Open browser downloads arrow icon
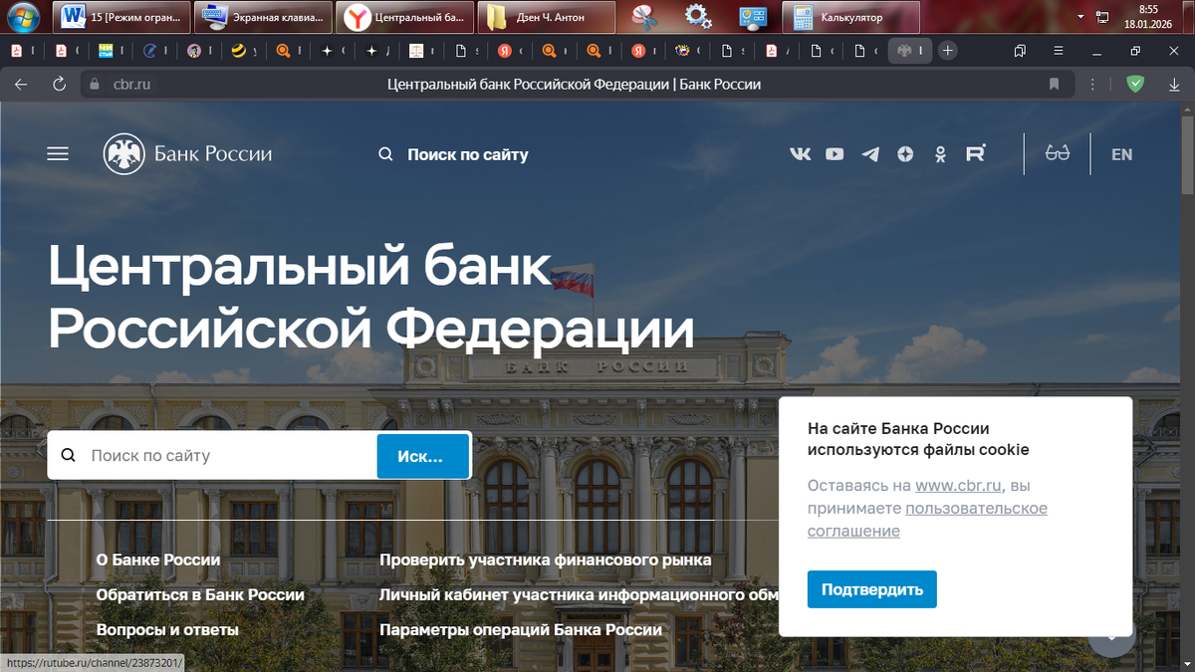 pos(1174,85)
